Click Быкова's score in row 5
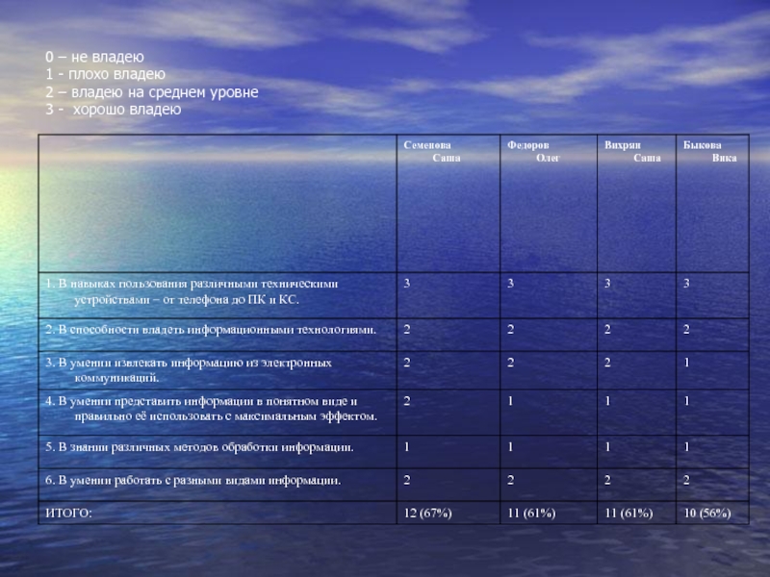Image resolution: width=770 pixels, height=577 pixels. [686, 447]
